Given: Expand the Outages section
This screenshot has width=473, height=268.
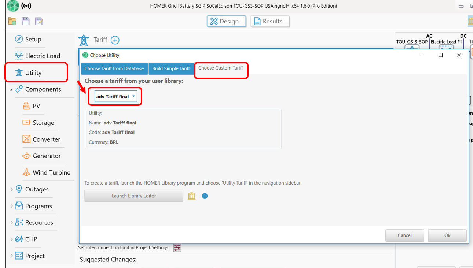Looking at the screenshot, I should point(12,189).
